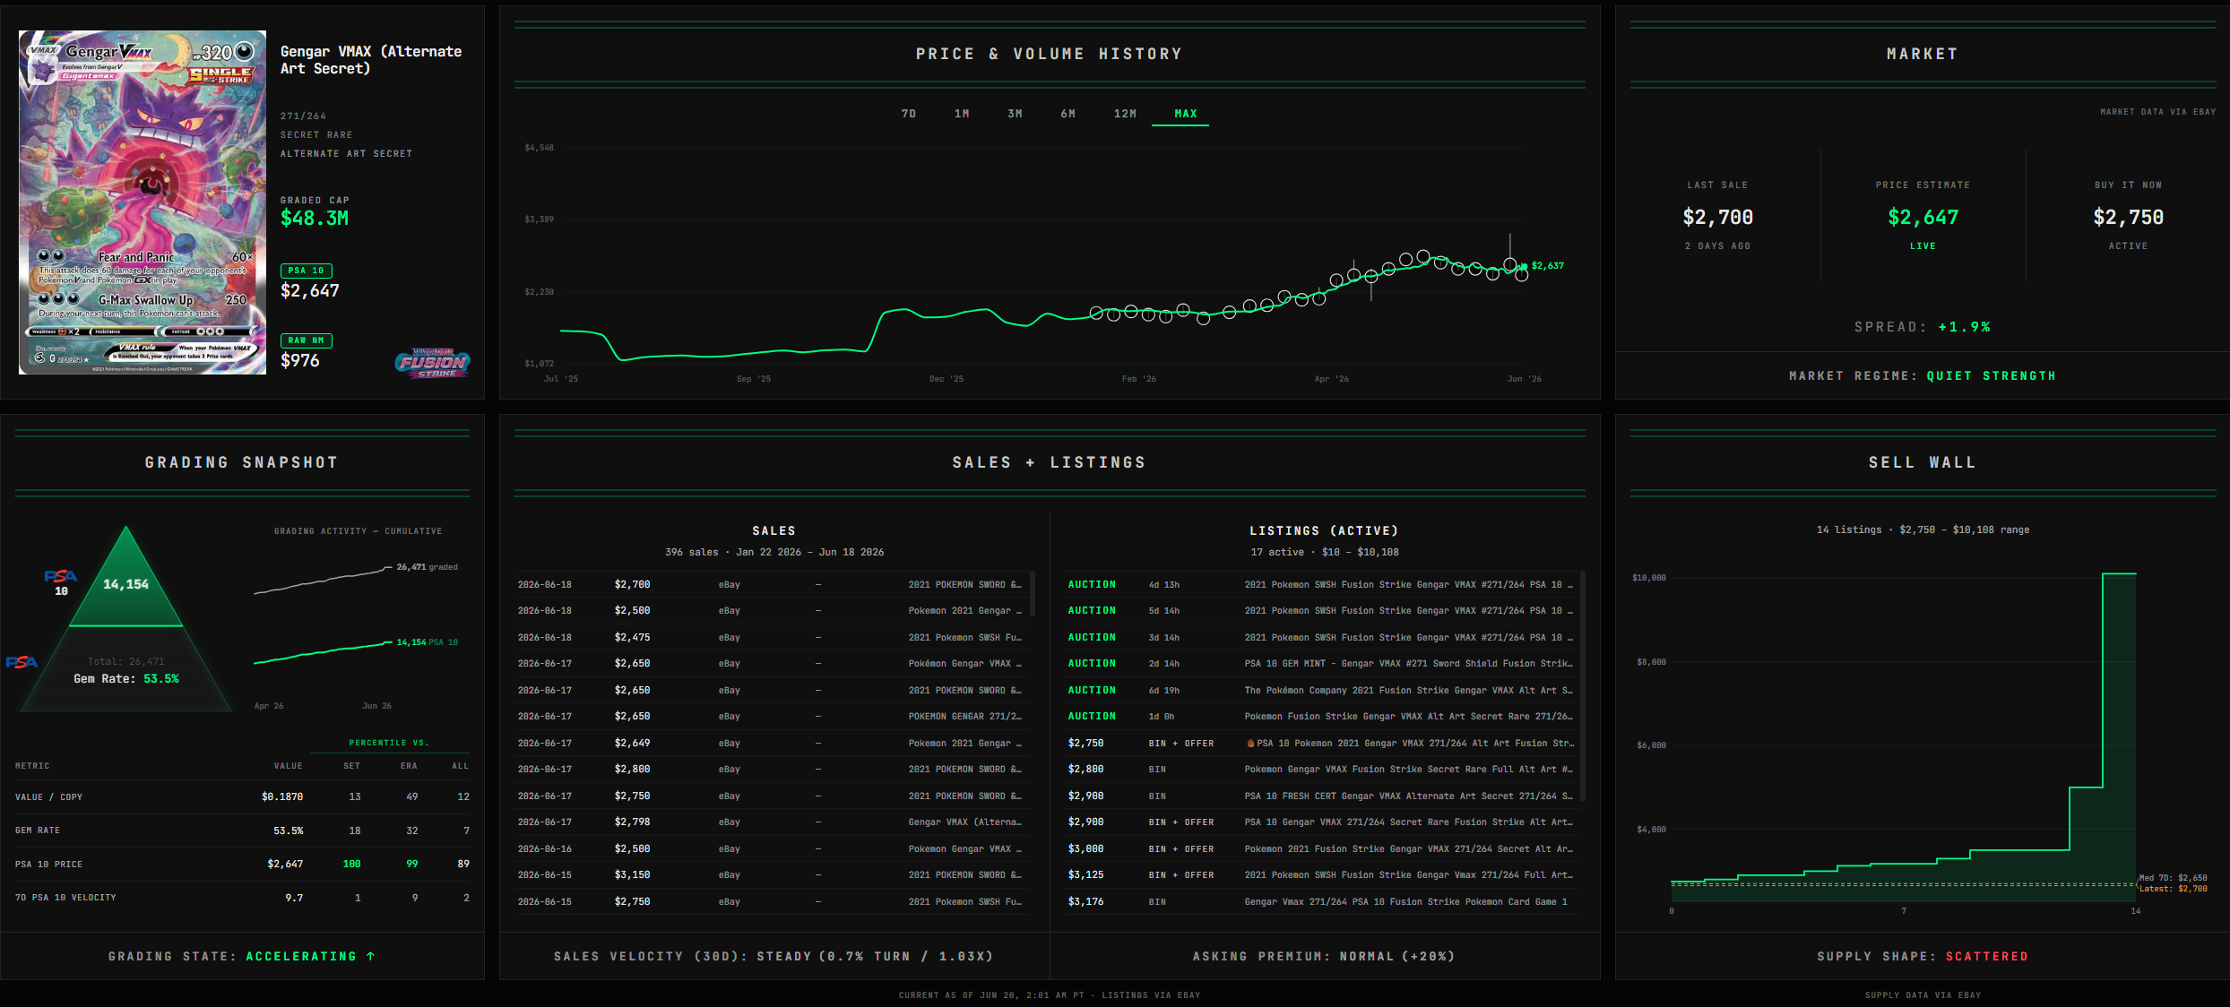This screenshot has height=1007, width=2230.
Task: Click the Supply Shape Scattered label
Action: (x=1922, y=957)
